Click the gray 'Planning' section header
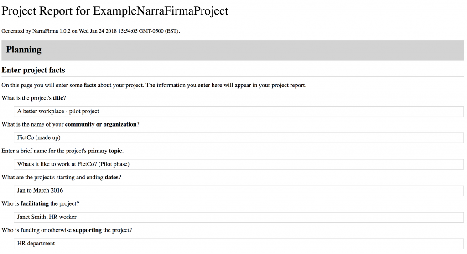Viewport: 467px width, 254px height. click(233, 50)
